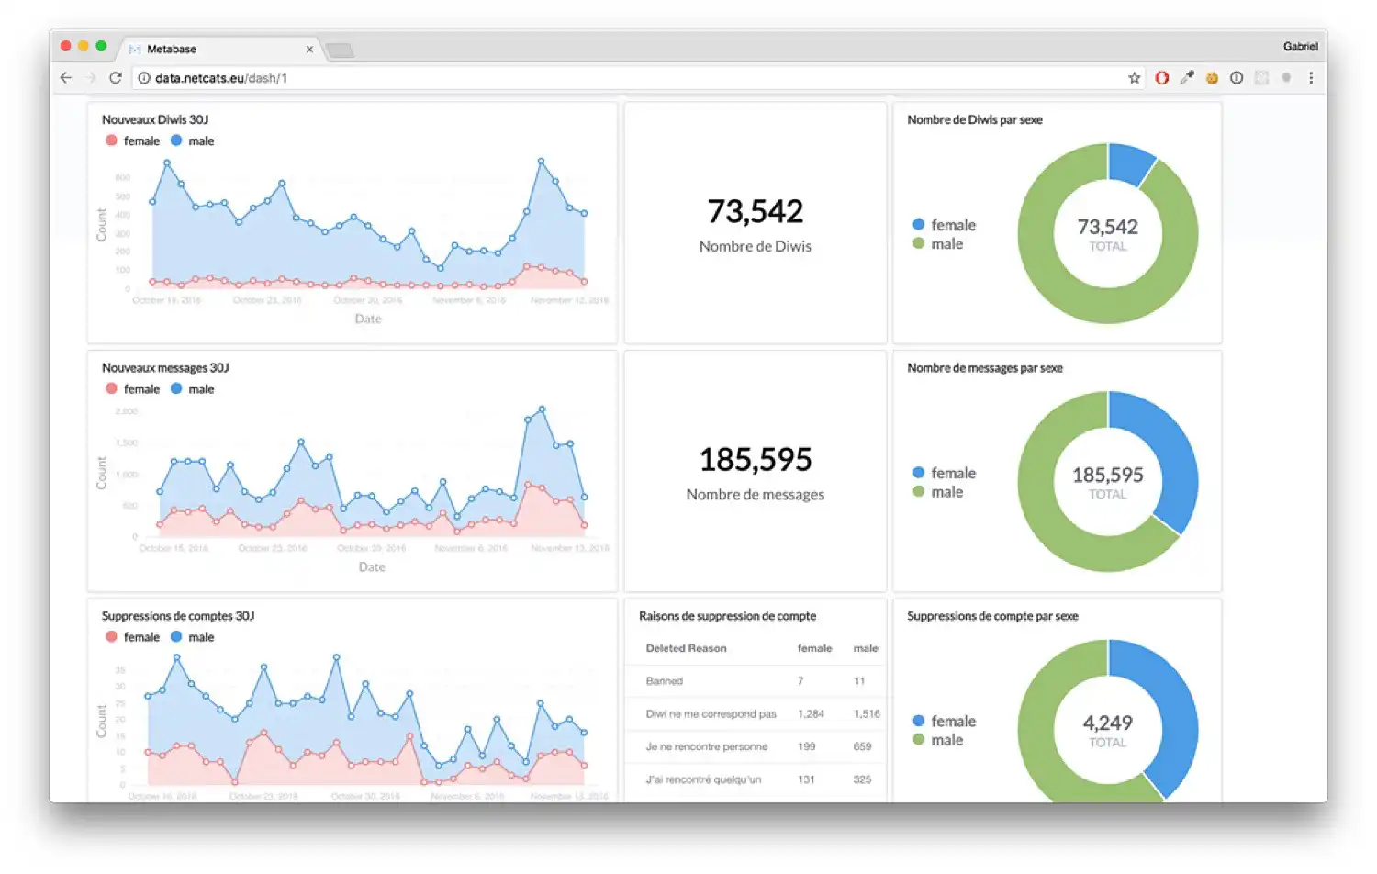Open the Chrome three-dot menu

point(1311,78)
